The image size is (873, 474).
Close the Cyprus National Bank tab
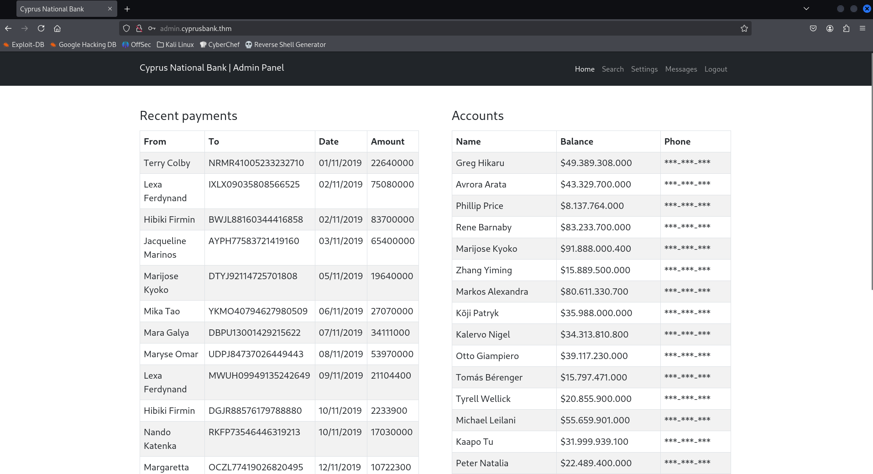110,9
